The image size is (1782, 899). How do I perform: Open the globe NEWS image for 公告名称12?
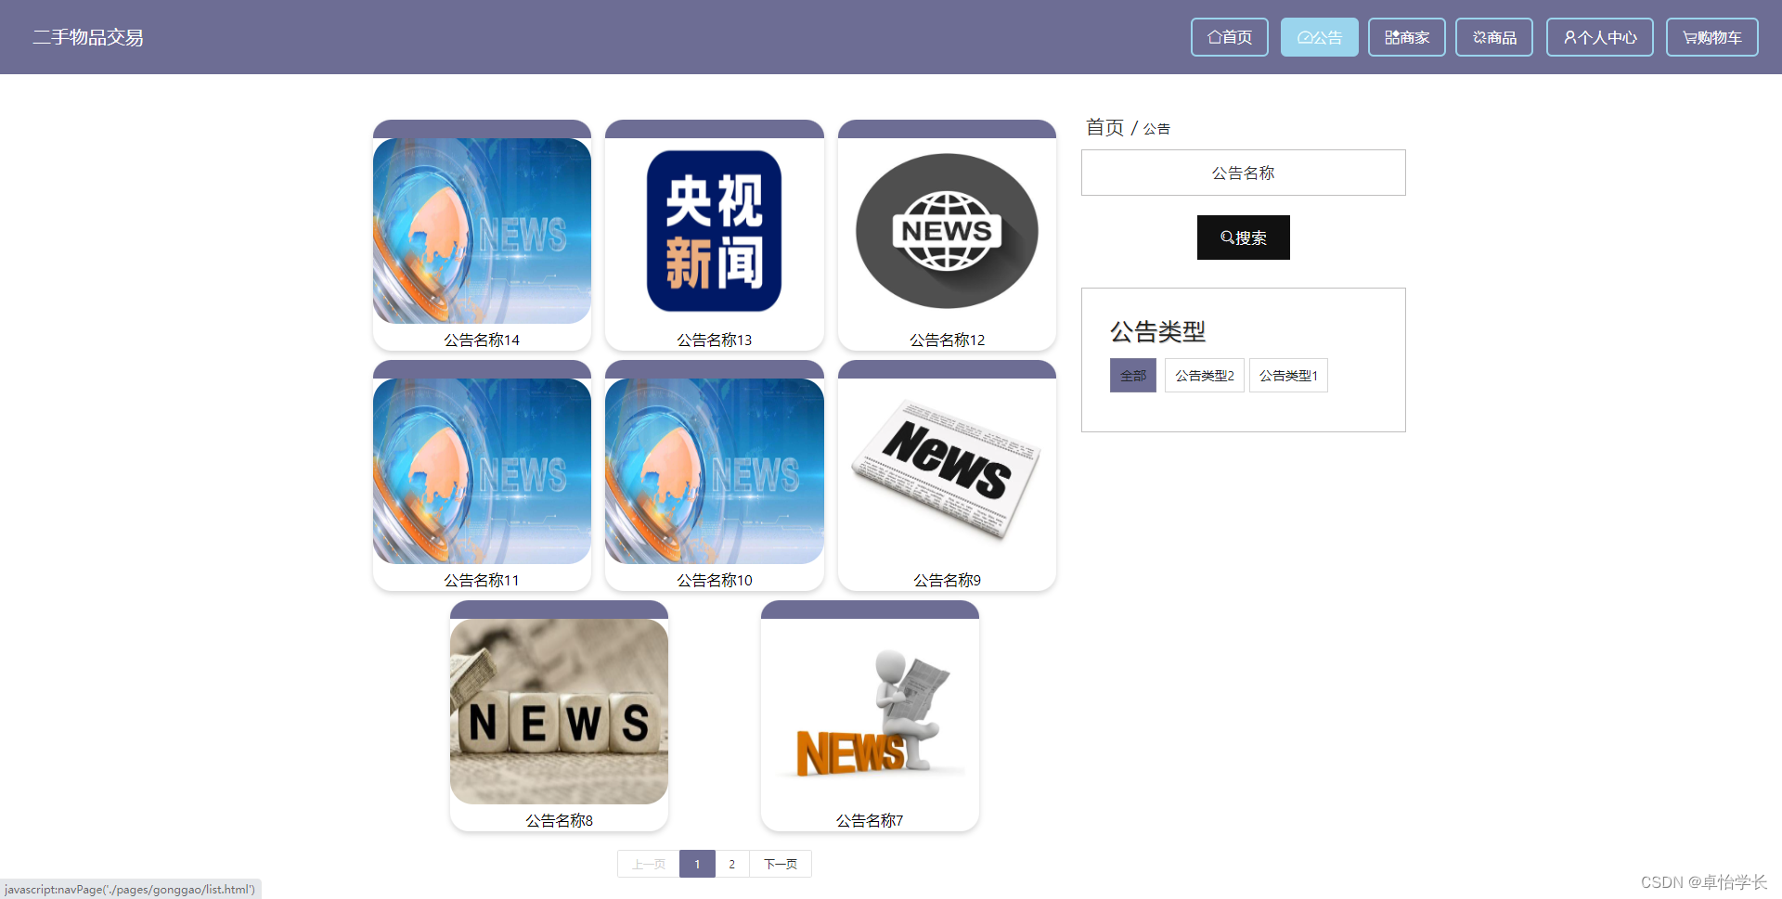coord(947,231)
